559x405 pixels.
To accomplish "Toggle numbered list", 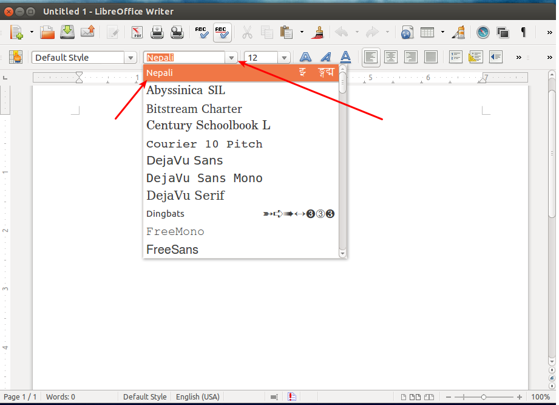I will click(456, 57).
